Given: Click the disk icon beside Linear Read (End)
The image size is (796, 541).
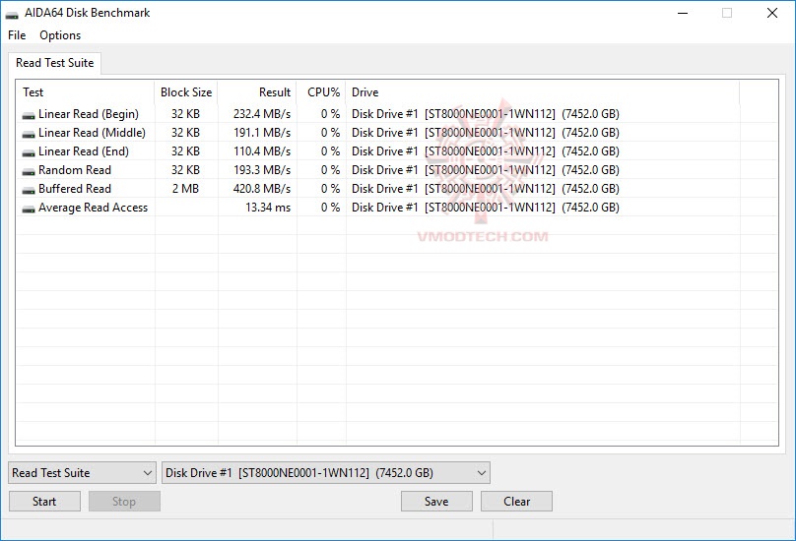Looking at the screenshot, I should [29, 152].
